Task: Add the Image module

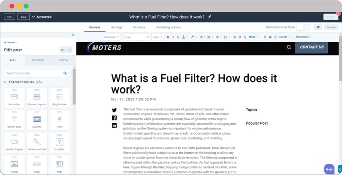Action: (x=14, y=165)
